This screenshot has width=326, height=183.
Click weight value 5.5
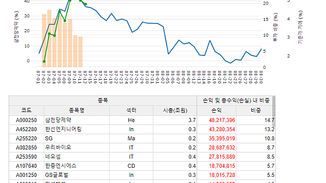coord(270,175)
